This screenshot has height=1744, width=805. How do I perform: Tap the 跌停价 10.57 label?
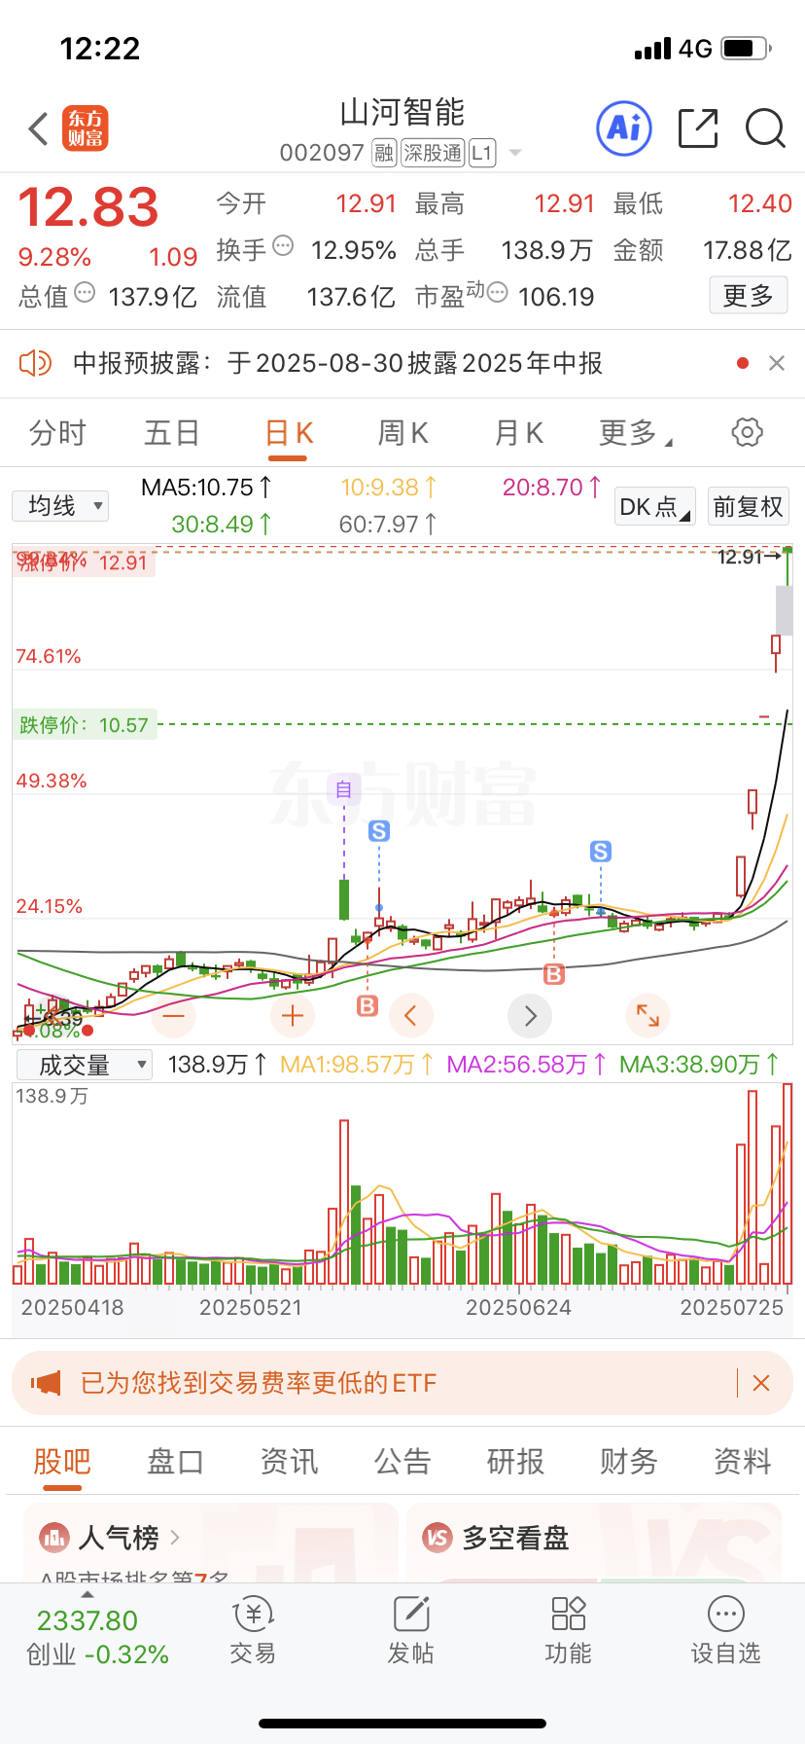(x=85, y=725)
